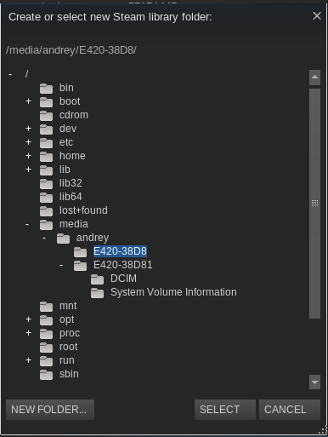The image size is (328, 437).
Task: Select the root folder label
Action: point(69,347)
